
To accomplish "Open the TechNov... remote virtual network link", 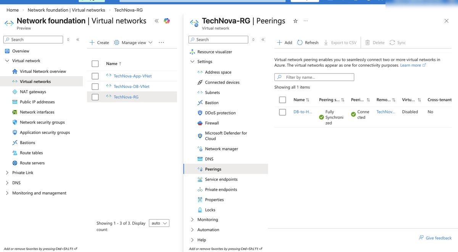I will click(x=386, y=112).
